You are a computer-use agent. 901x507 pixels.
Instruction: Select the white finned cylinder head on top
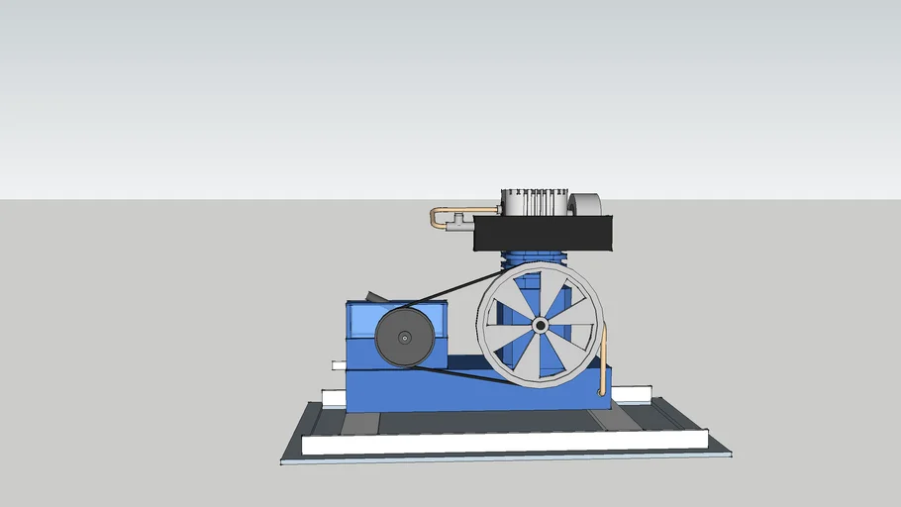pos(535,202)
